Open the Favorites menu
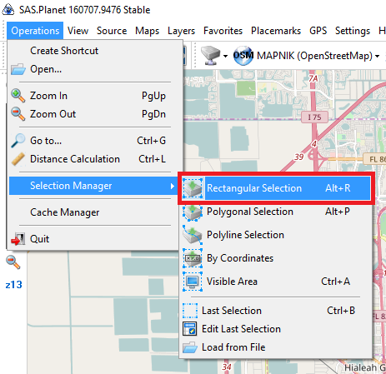 tap(223, 31)
